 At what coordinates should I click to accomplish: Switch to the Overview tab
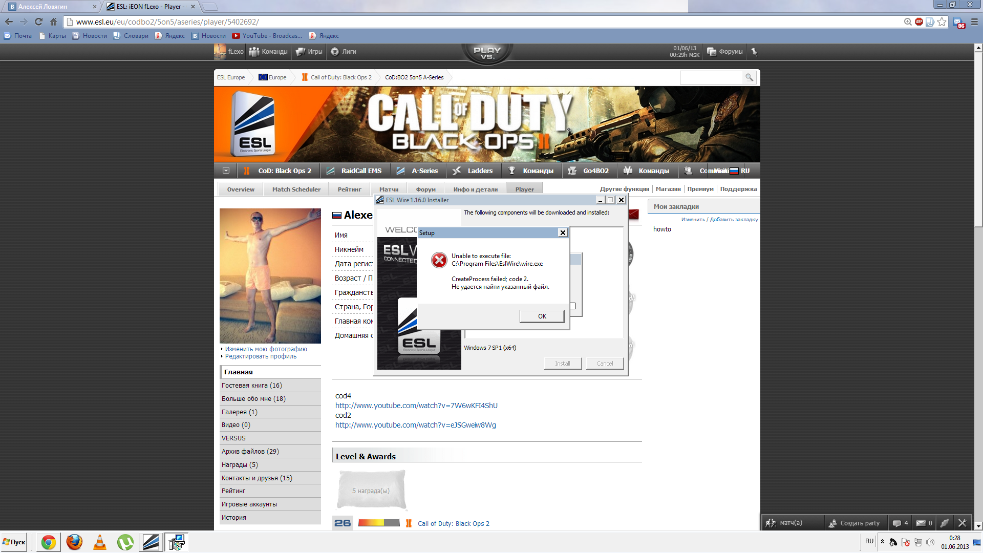click(241, 189)
